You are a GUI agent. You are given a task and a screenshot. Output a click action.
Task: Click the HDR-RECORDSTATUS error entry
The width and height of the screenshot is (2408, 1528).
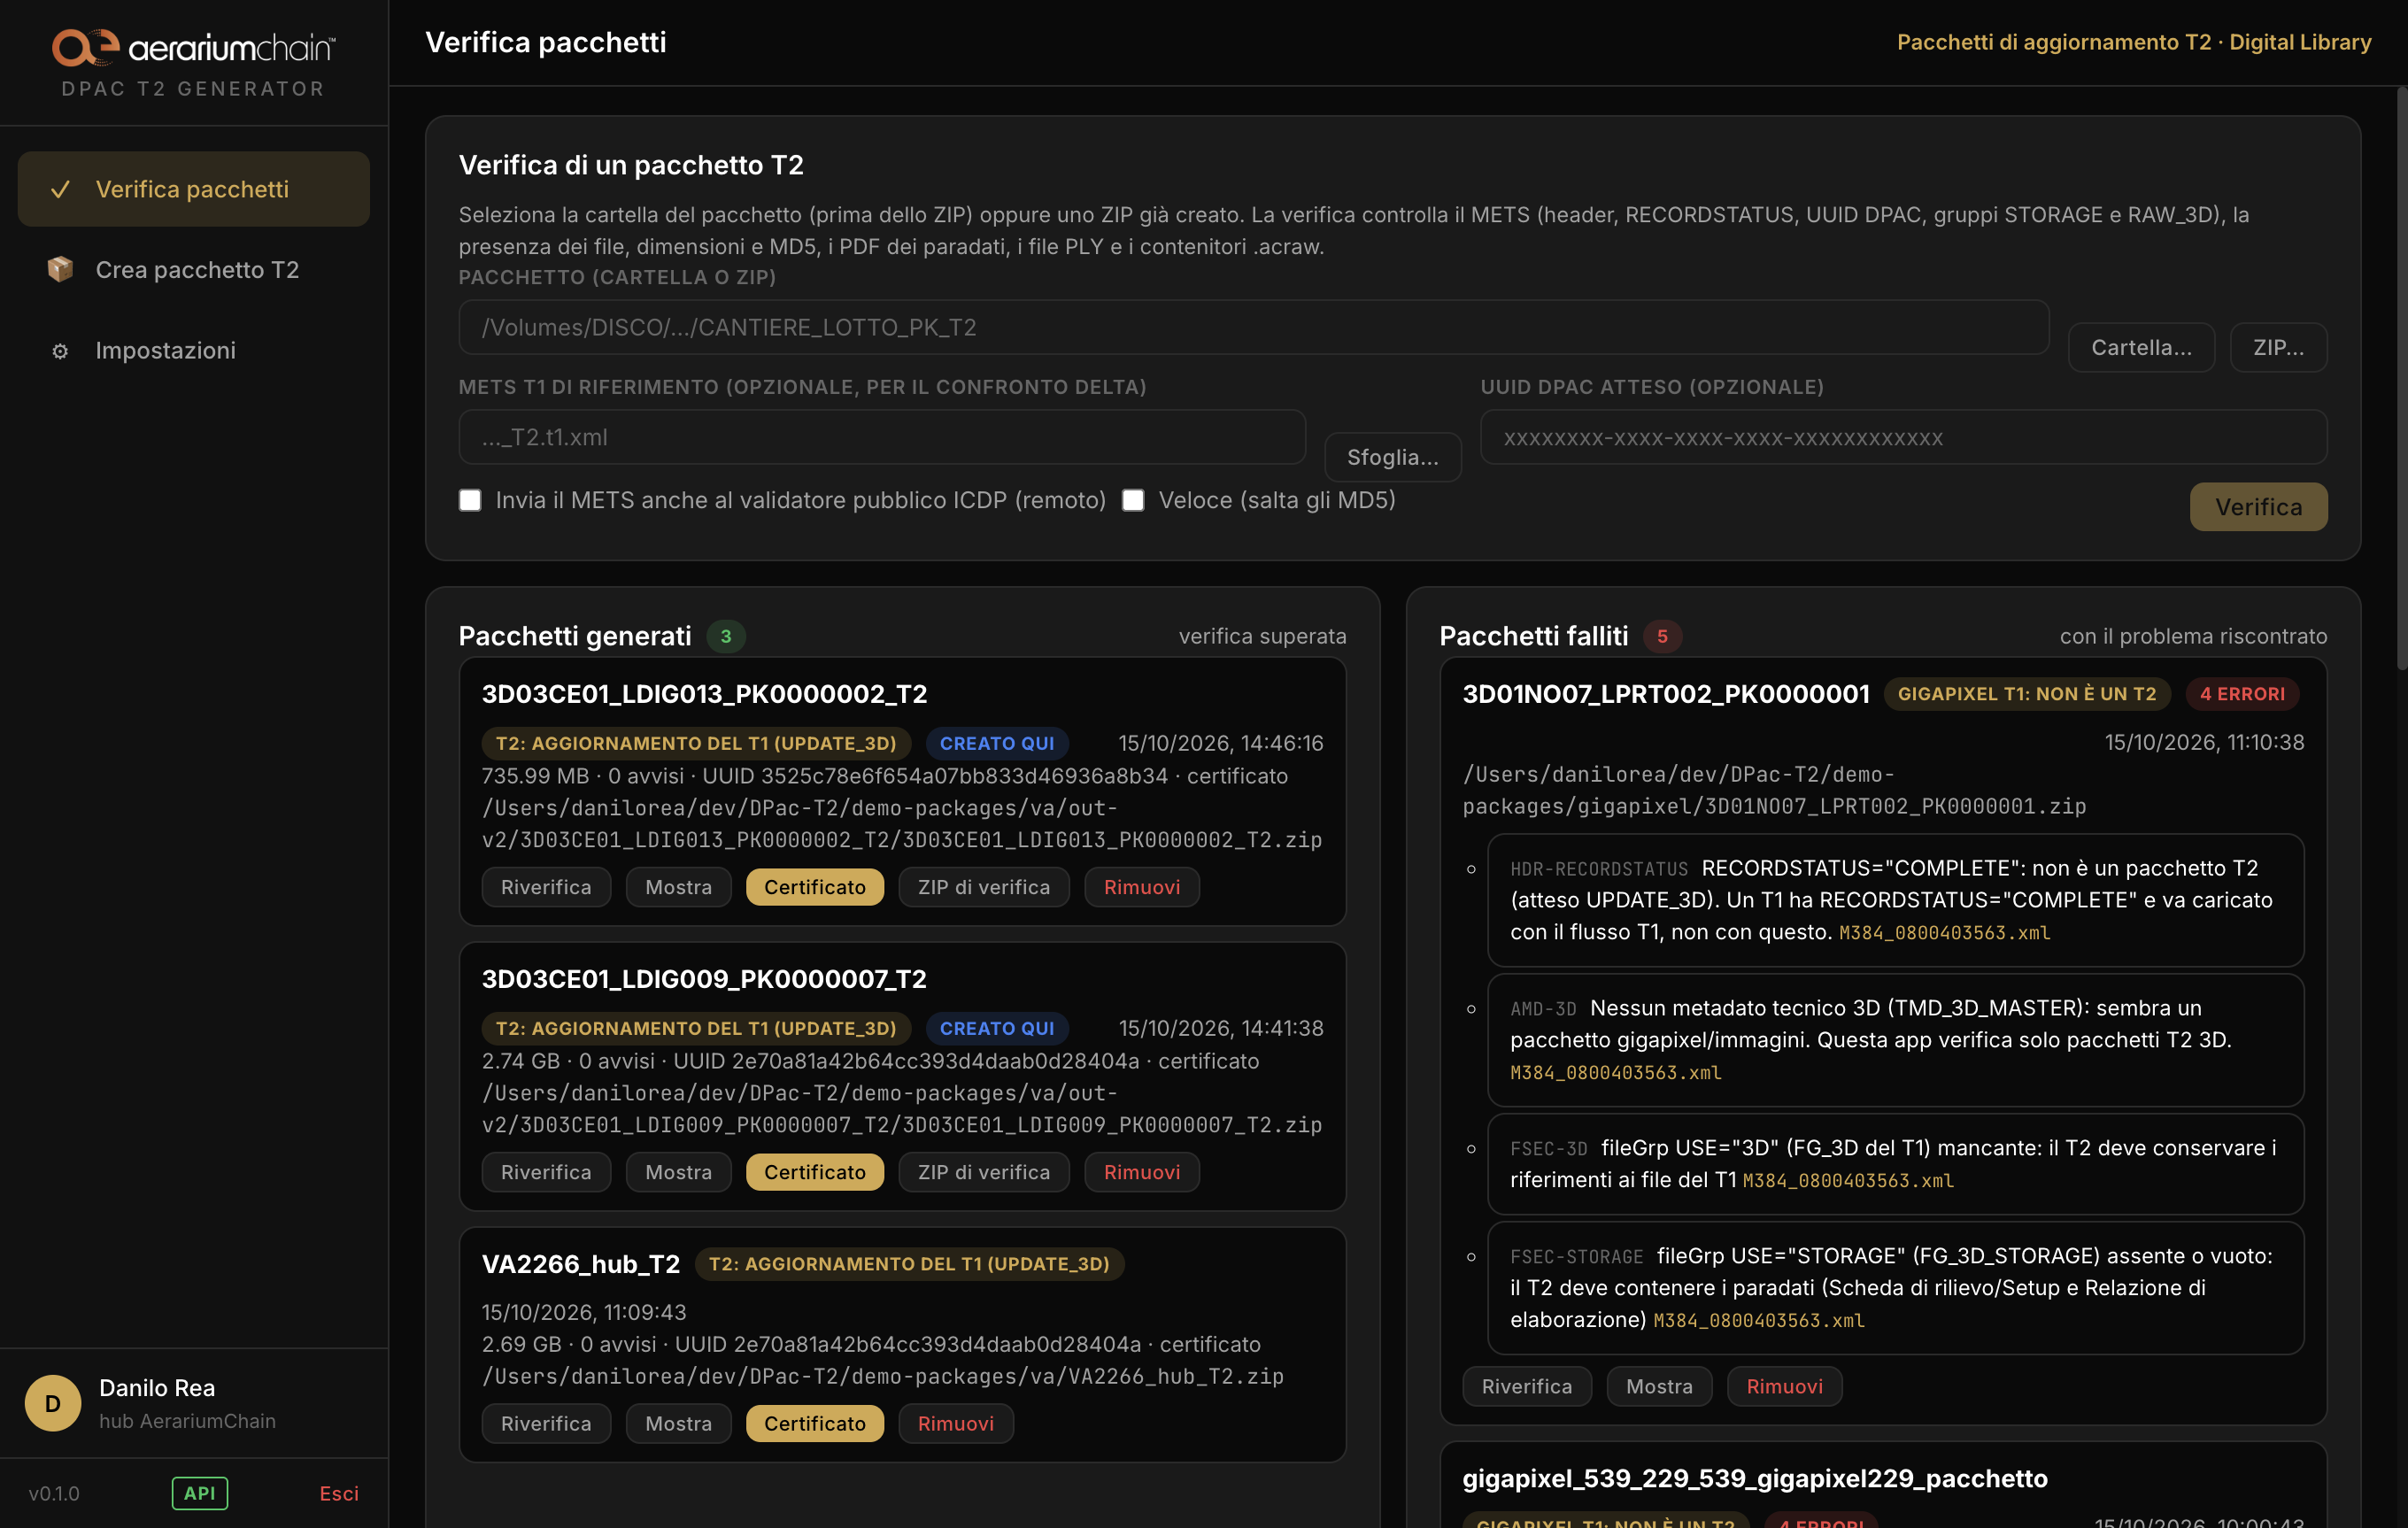pyautogui.click(x=1896, y=900)
